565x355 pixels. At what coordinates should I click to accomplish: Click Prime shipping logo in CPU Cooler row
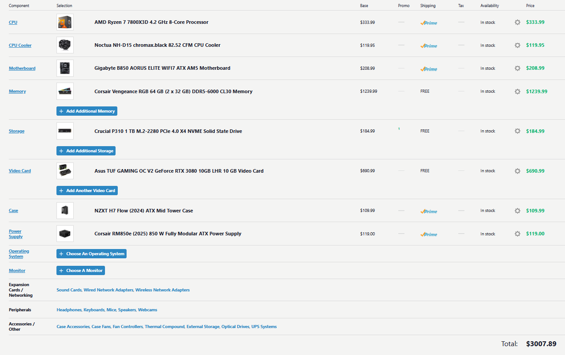click(429, 45)
